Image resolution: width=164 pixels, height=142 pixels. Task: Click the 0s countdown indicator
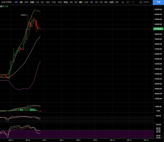pos(123,2)
